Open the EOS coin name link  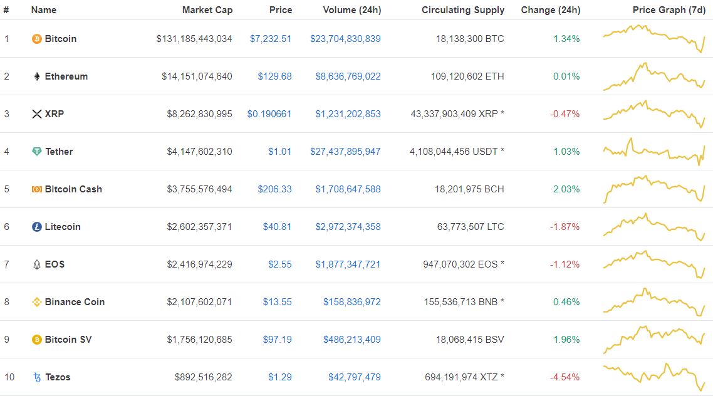(x=55, y=264)
